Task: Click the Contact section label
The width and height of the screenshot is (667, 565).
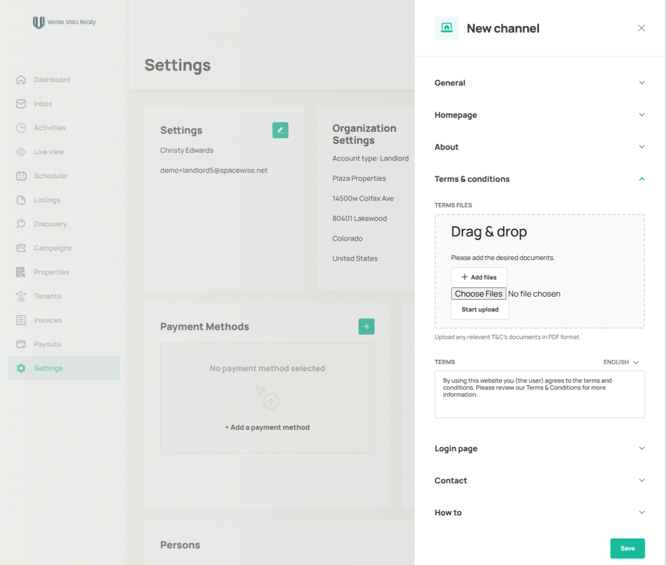Action: [x=451, y=481]
